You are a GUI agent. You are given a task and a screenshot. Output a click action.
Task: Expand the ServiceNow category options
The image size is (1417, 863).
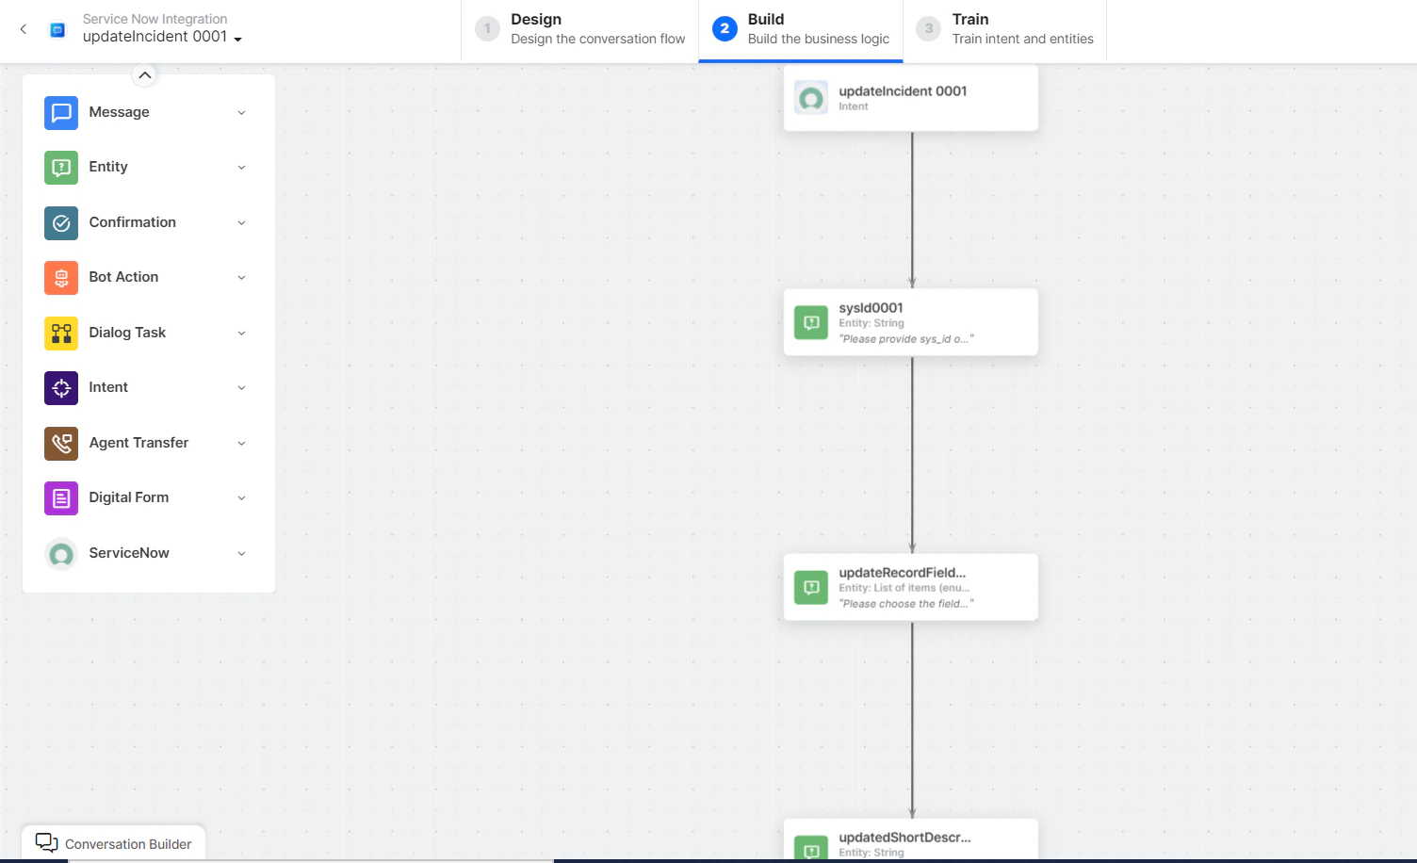coord(241,553)
